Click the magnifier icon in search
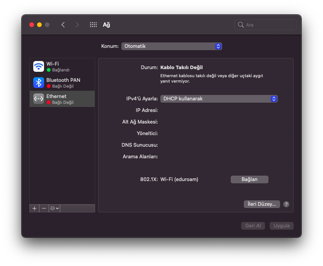Viewport: 323px width, 266px height. 241,25
